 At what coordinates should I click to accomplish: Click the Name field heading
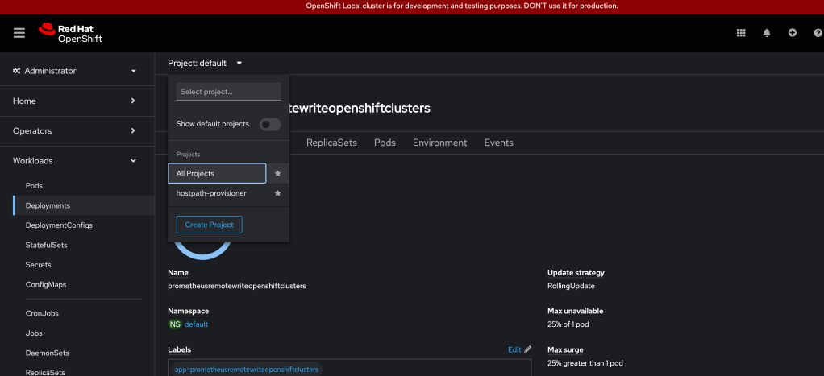coord(178,273)
